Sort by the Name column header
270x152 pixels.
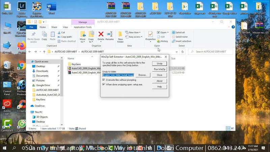71,58
